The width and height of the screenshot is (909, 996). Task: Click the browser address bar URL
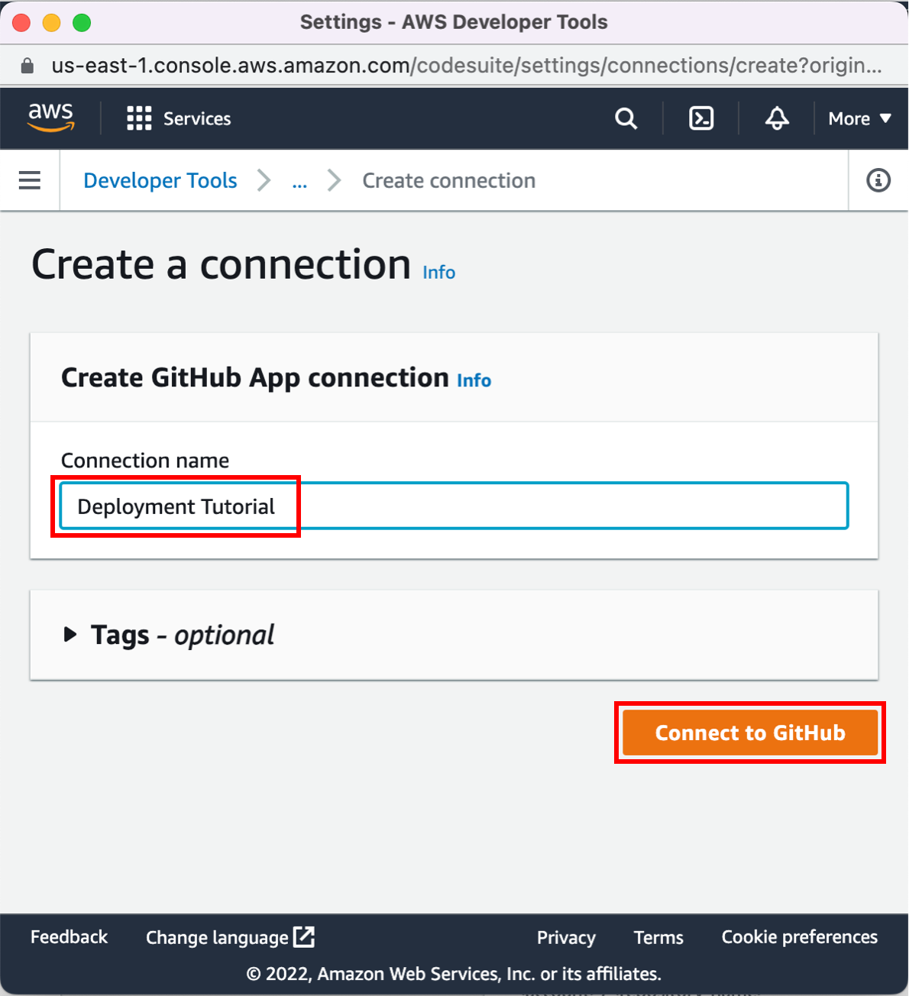[x=466, y=66]
